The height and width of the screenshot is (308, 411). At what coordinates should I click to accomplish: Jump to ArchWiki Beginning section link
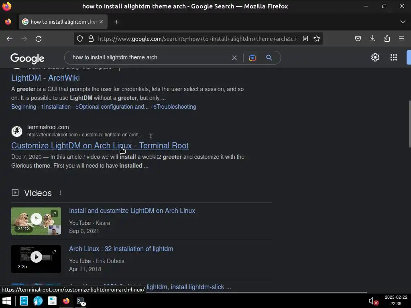click(24, 107)
